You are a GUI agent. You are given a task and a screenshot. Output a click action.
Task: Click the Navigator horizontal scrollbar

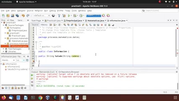click(x=13, y=85)
